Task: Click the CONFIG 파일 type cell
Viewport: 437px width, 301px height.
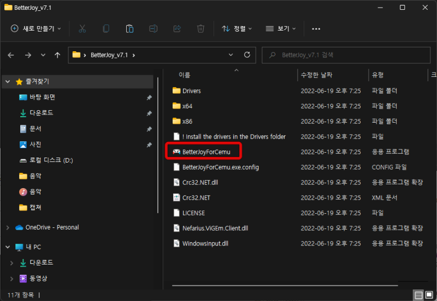Action: [x=389, y=167]
